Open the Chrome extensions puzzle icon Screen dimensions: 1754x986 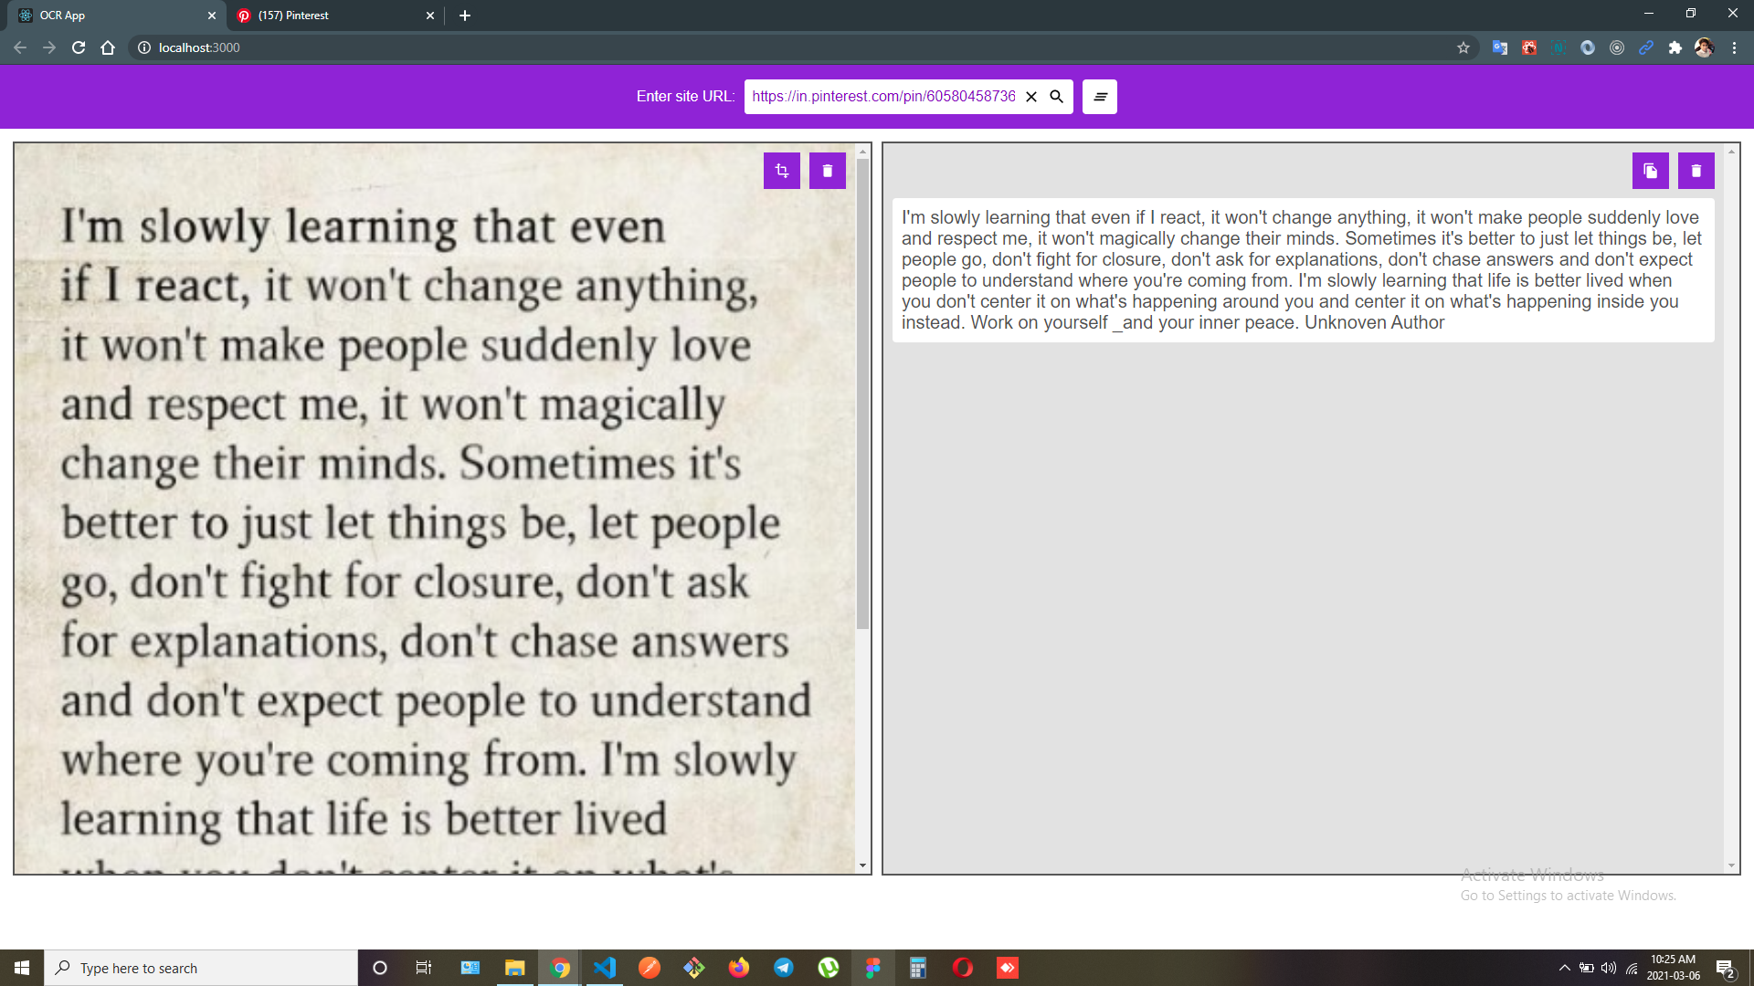point(1675,47)
